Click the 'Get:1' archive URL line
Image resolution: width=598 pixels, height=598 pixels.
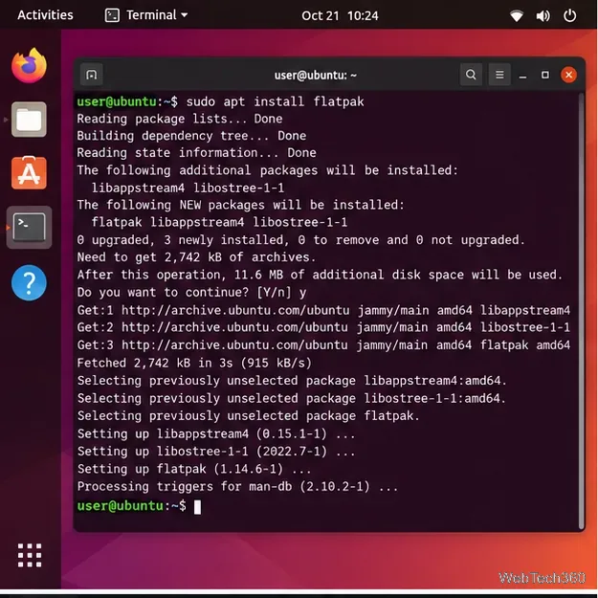tap(323, 310)
